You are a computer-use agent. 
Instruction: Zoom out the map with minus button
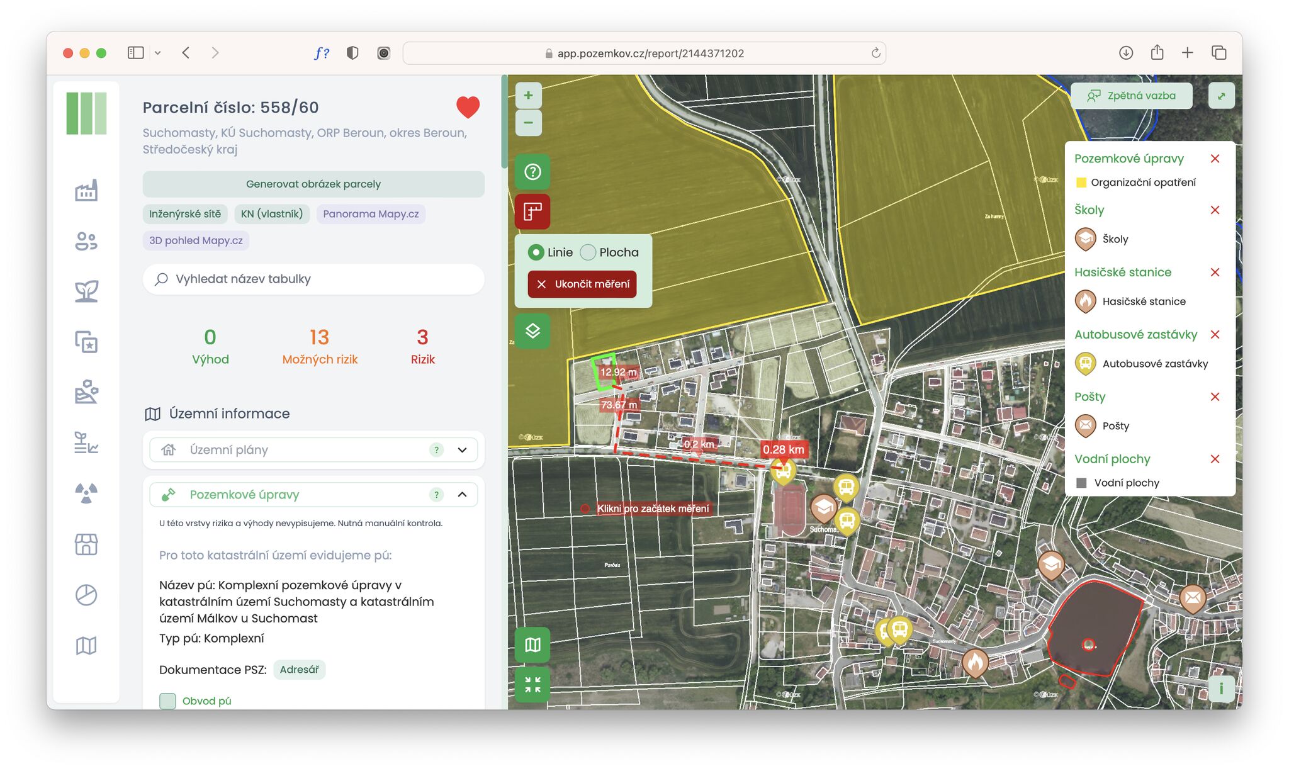[x=529, y=123]
